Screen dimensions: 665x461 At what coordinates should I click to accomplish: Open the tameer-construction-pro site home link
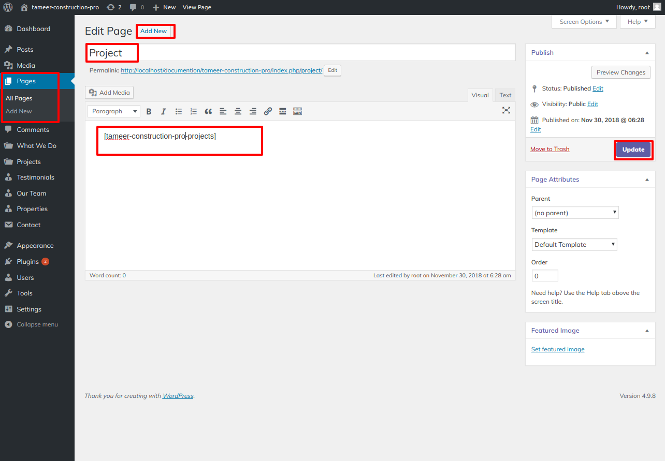[x=60, y=7]
